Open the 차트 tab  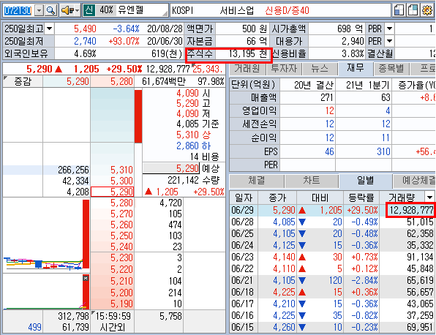point(311,181)
